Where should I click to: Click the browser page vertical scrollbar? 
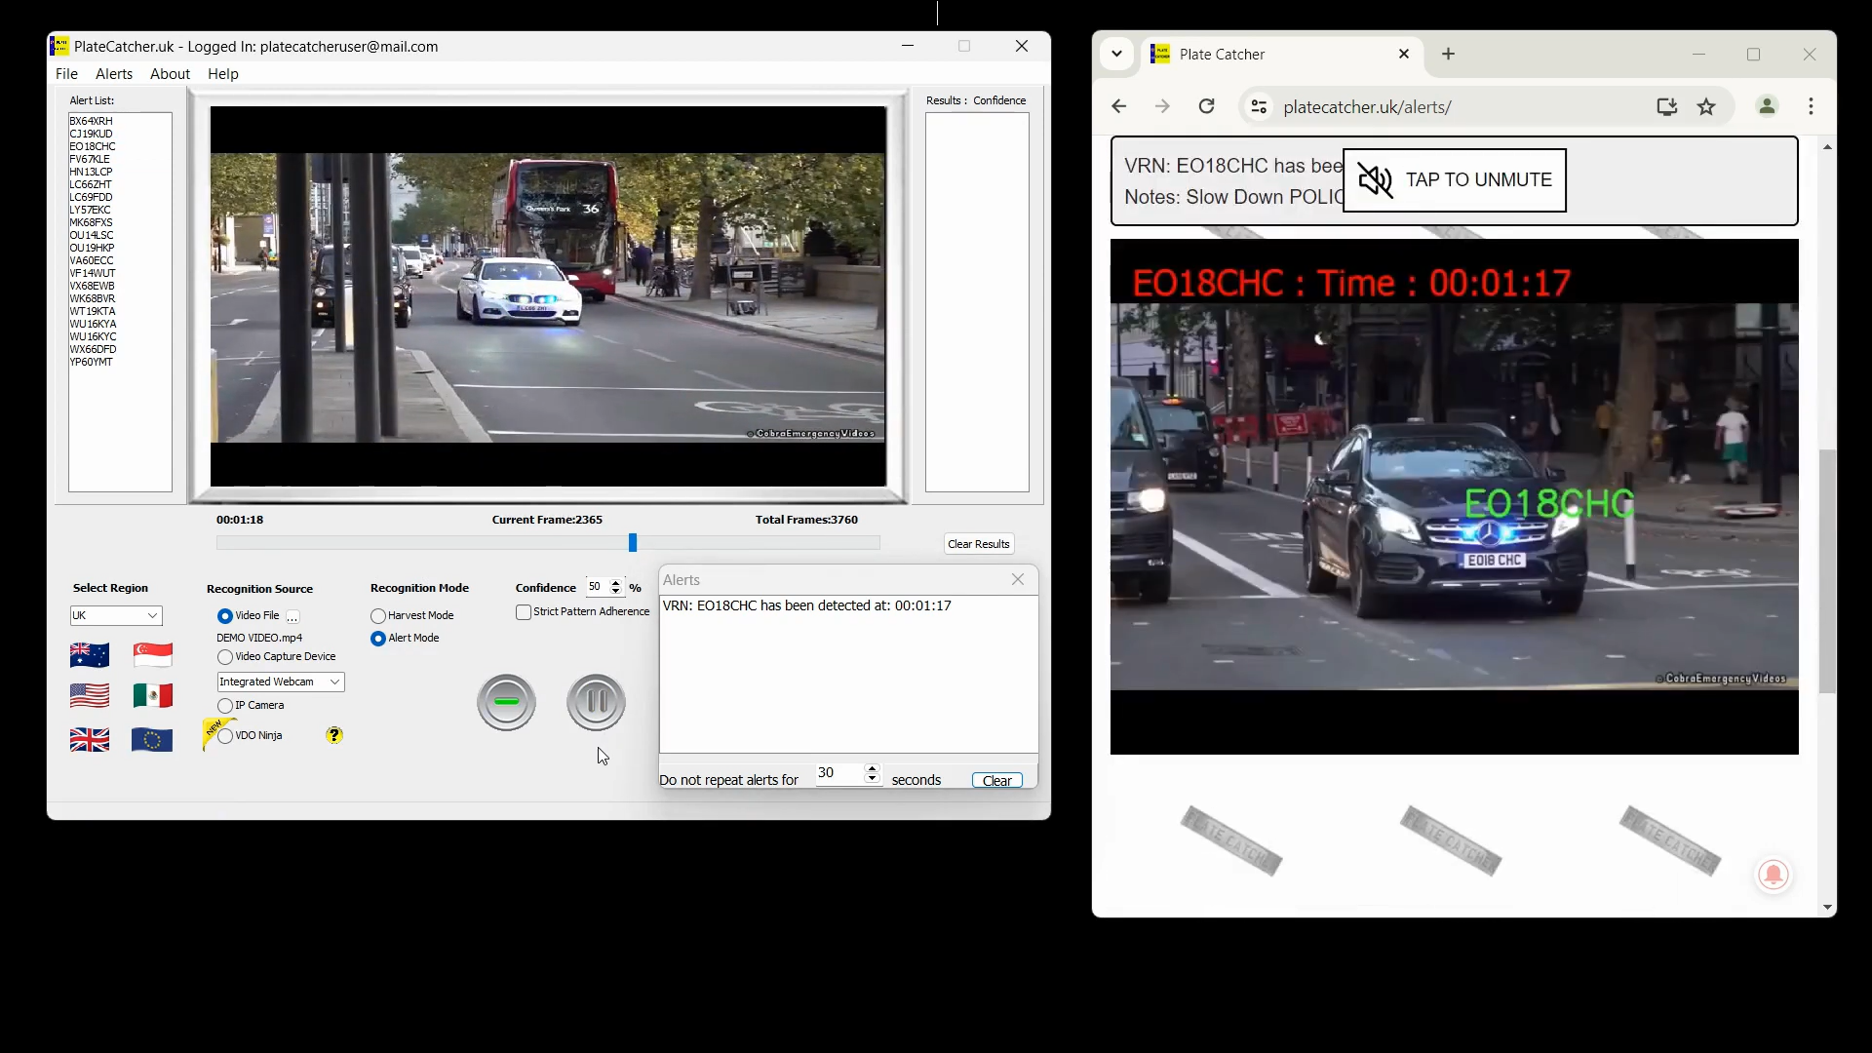(x=1828, y=571)
